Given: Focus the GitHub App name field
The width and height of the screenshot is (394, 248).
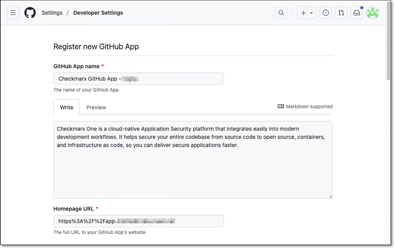Looking at the screenshot, I should click(138, 79).
